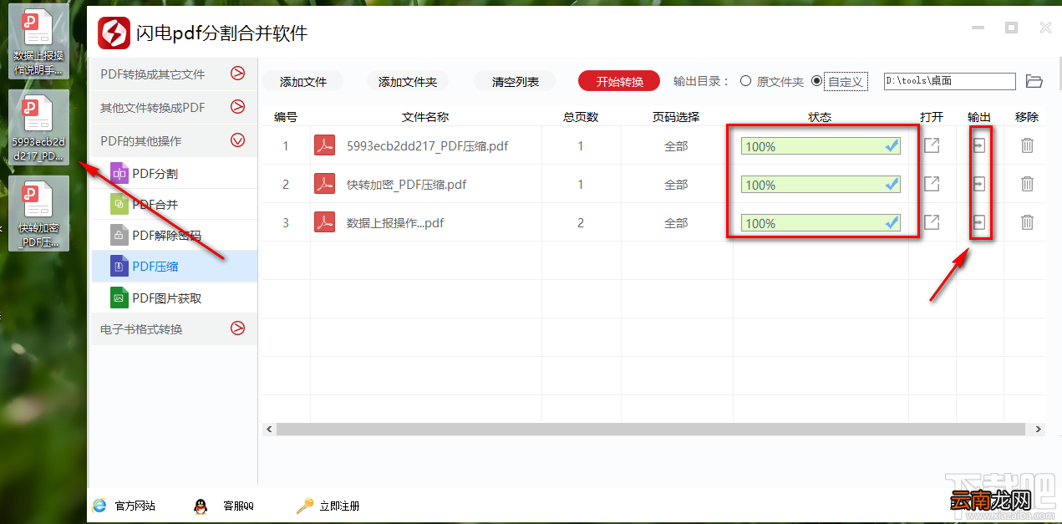Click the open icon for 数据上报操作...pdf
The height and width of the screenshot is (524, 1062).
tap(932, 222)
